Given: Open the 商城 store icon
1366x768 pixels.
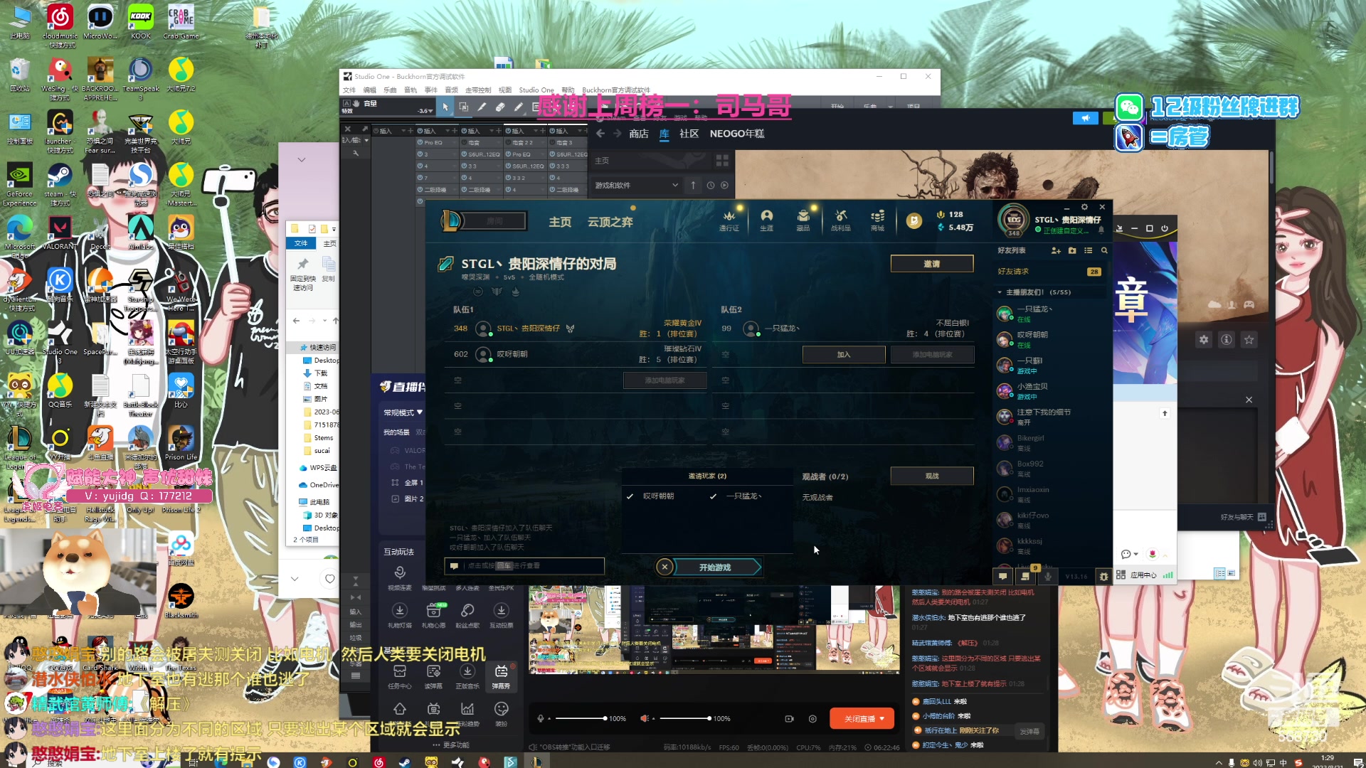Looking at the screenshot, I should (x=877, y=220).
